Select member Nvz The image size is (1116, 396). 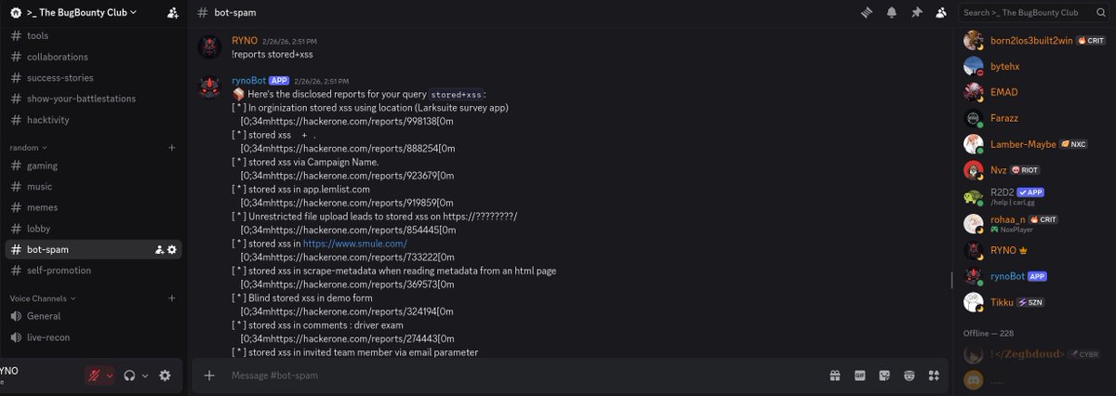coord(1036,171)
